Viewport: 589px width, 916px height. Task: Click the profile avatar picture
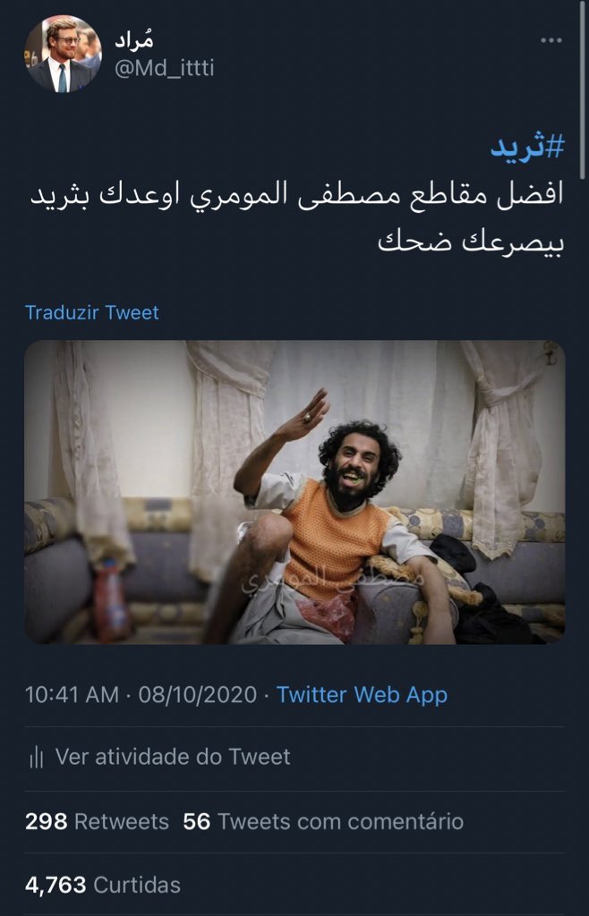pos(63,54)
